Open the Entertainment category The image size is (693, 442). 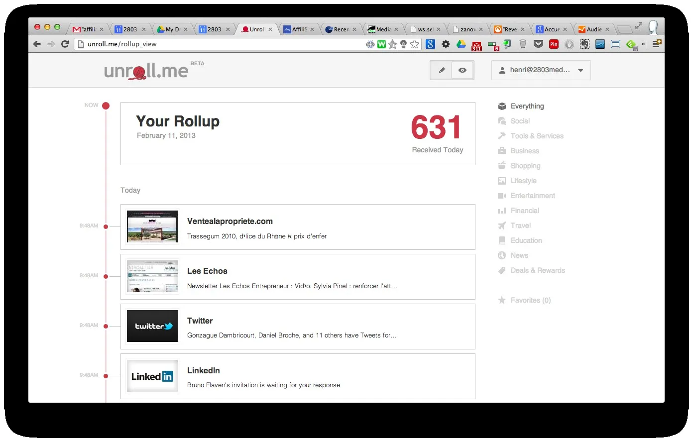527,196
